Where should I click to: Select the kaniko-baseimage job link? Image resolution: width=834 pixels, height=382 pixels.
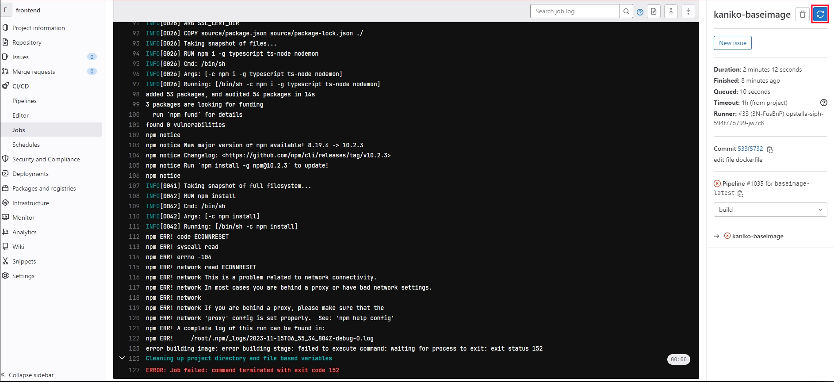(x=757, y=236)
